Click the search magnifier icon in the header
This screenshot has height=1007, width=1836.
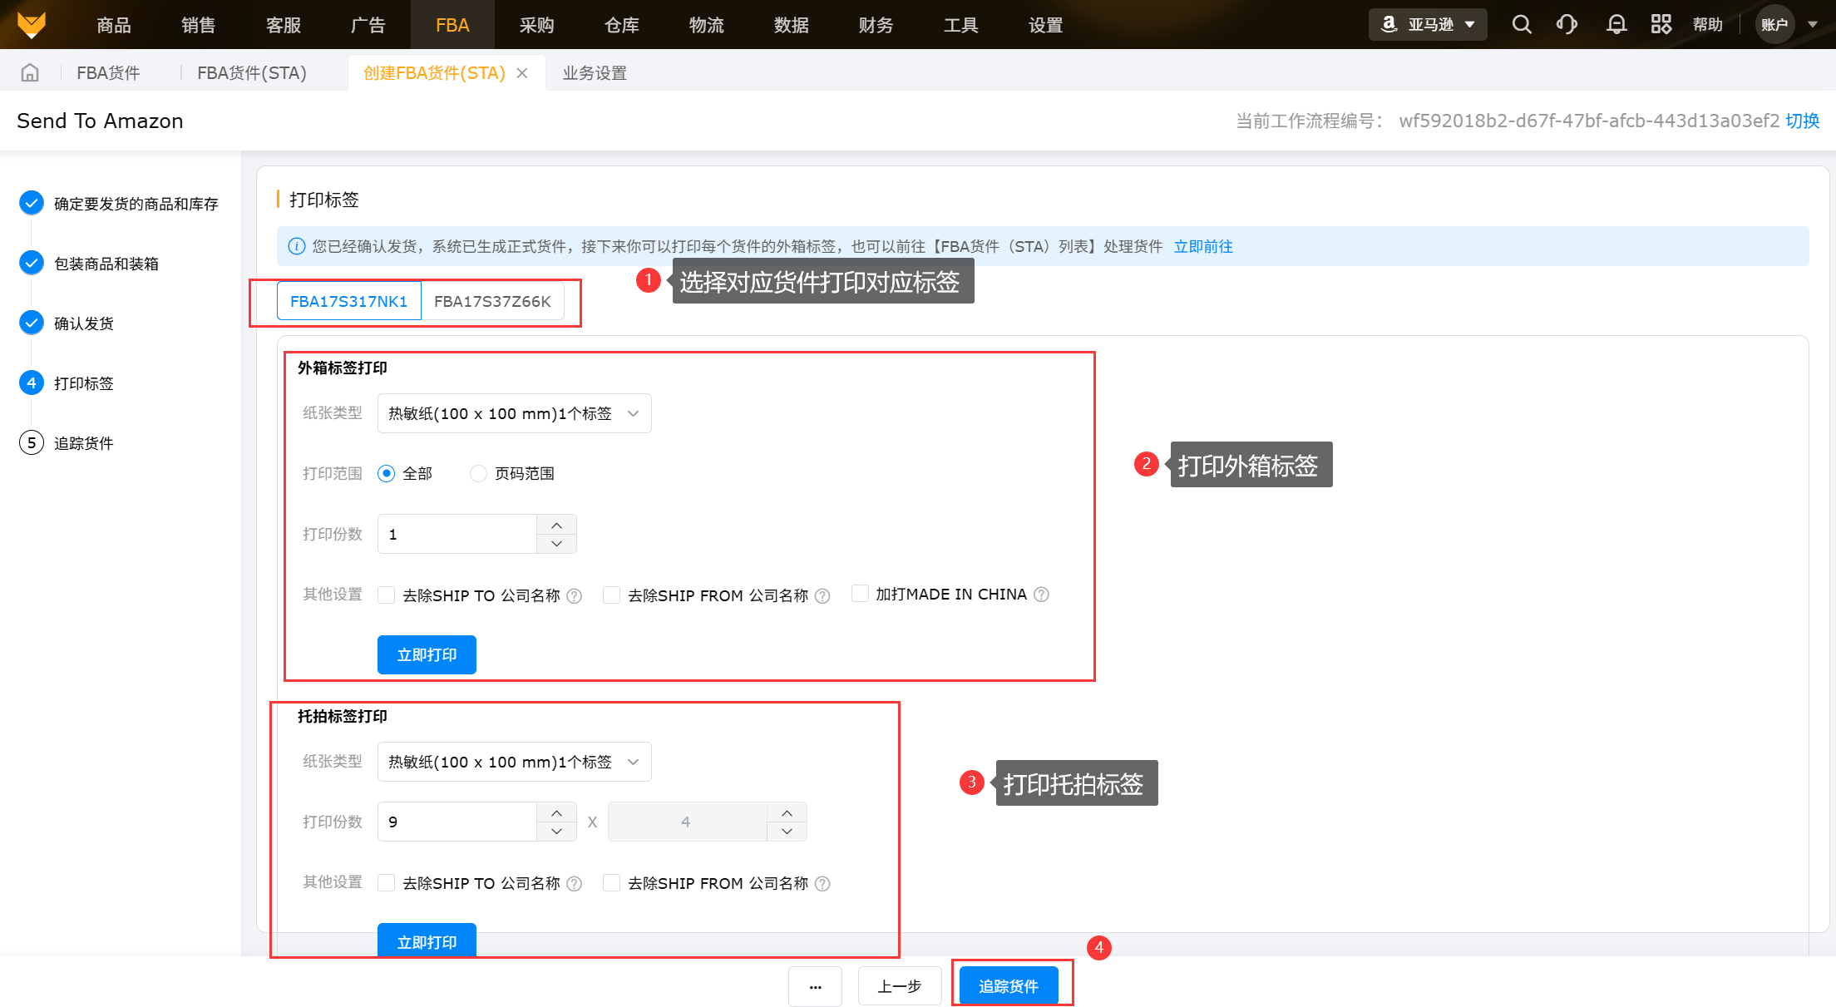pyautogui.click(x=1521, y=25)
